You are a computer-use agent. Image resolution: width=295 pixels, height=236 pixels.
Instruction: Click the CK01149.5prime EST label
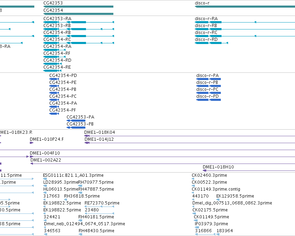pos(211,217)
